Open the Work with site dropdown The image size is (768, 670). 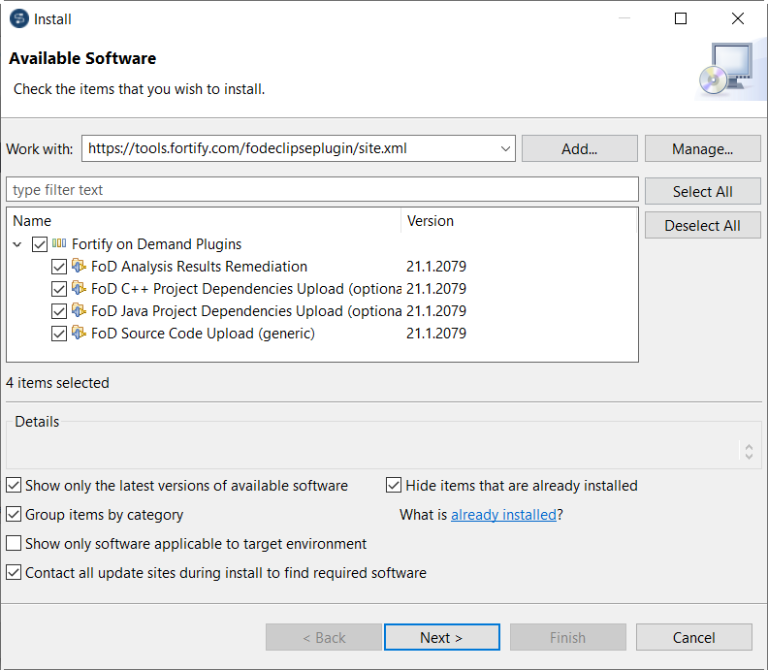(x=506, y=148)
